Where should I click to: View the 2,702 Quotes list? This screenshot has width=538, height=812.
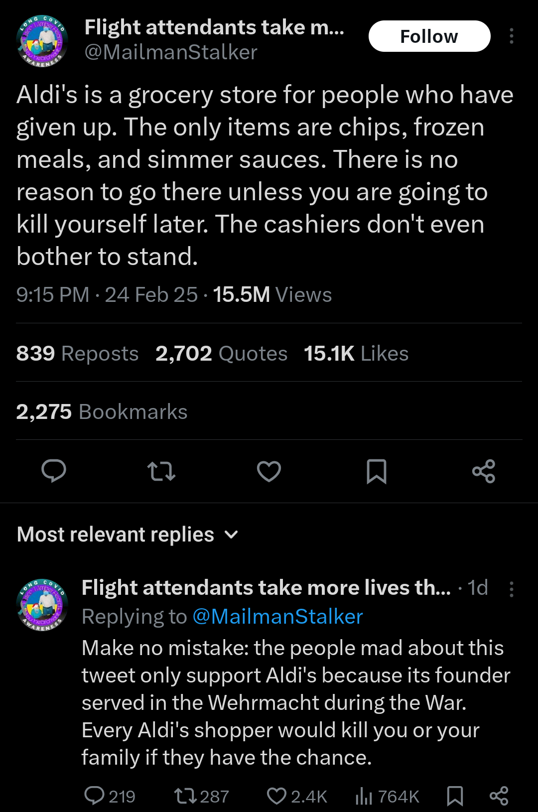(x=221, y=354)
